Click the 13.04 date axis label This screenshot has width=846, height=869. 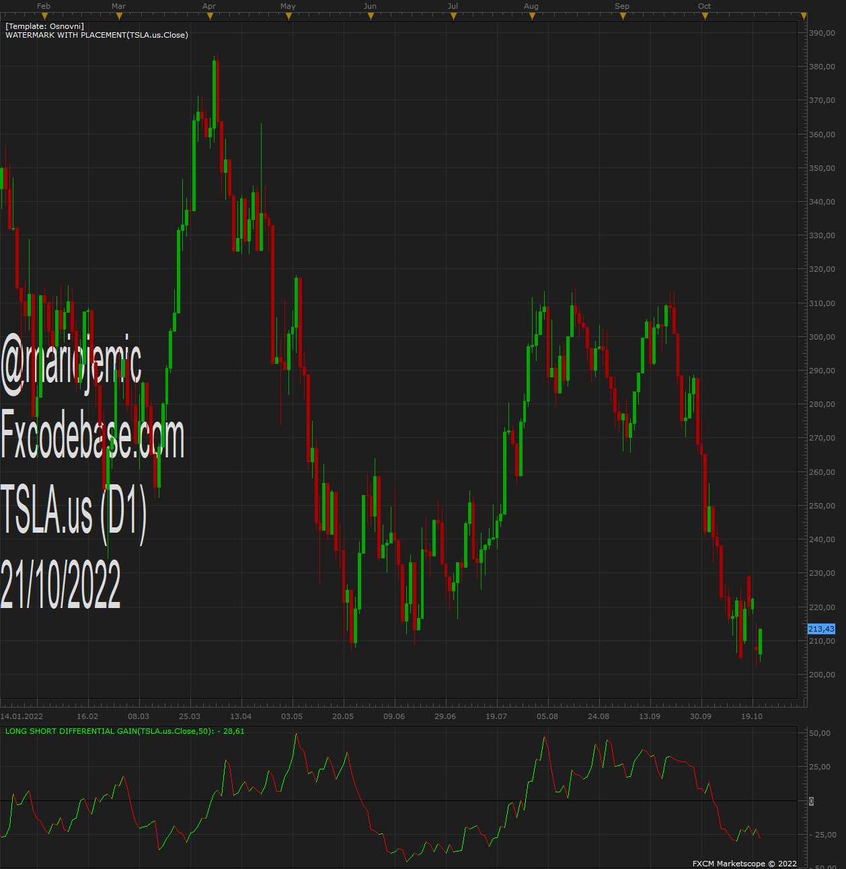coord(241,716)
